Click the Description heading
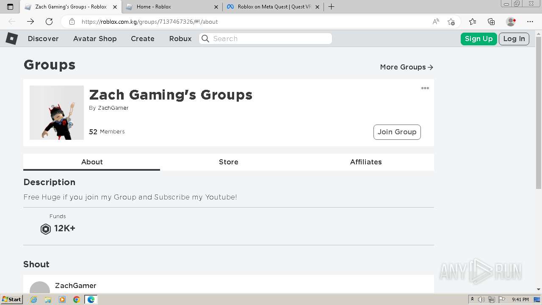 point(49,182)
